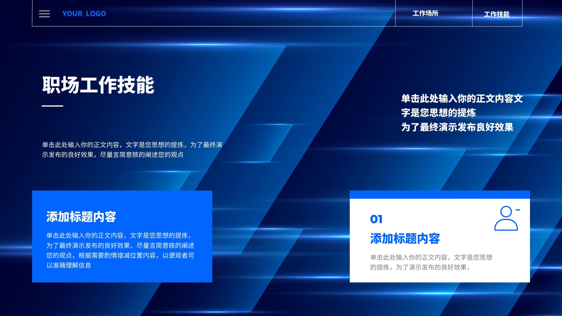
Task: Select the white card title 添加标题内容
Action: coord(405,238)
